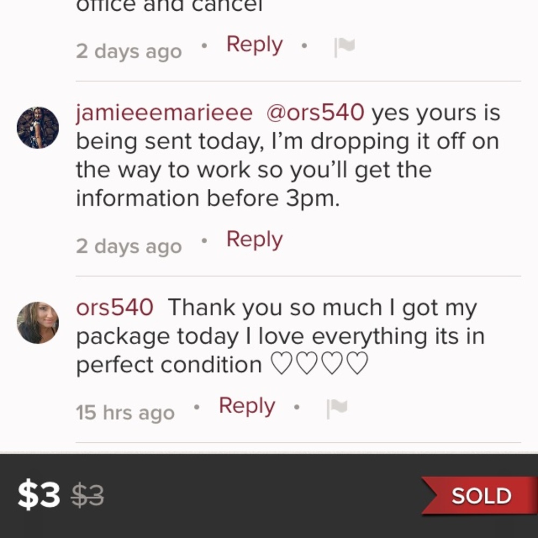This screenshot has height=538, width=538.
Task: Tap the 15 hrs ago timestamp
Action: [124, 413]
